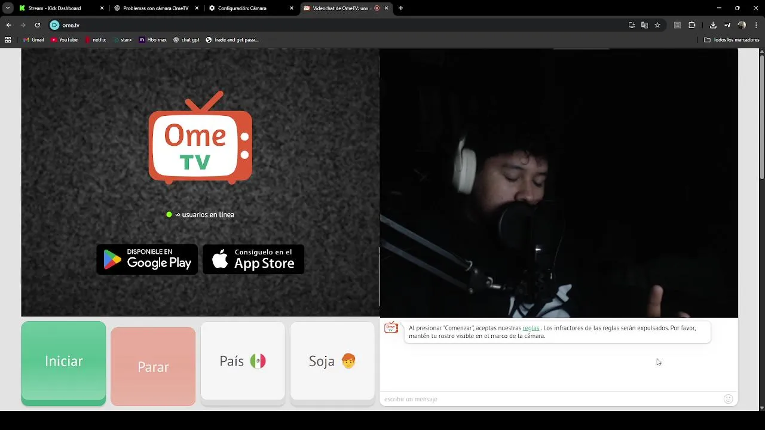Click the scrollbar up arrow

click(x=762, y=51)
